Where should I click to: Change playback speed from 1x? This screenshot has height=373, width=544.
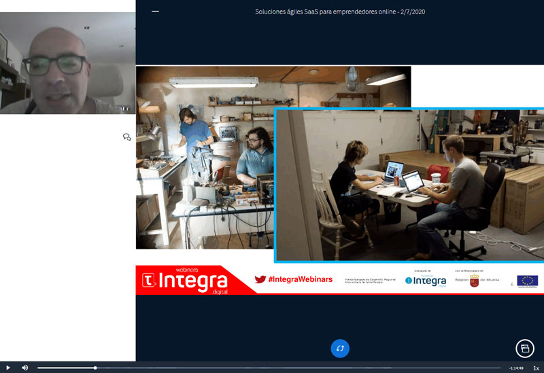tap(536, 368)
